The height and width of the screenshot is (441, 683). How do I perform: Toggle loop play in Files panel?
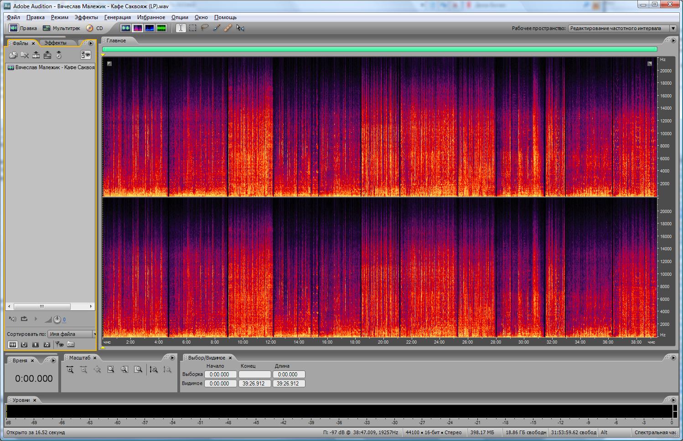click(24, 319)
